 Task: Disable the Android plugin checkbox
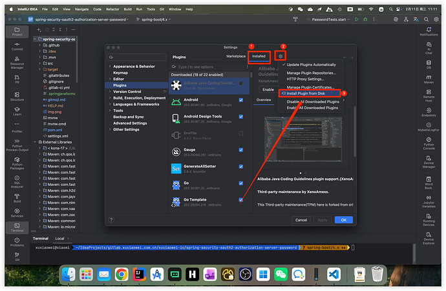pyautogui.click(x=241, y=100)
